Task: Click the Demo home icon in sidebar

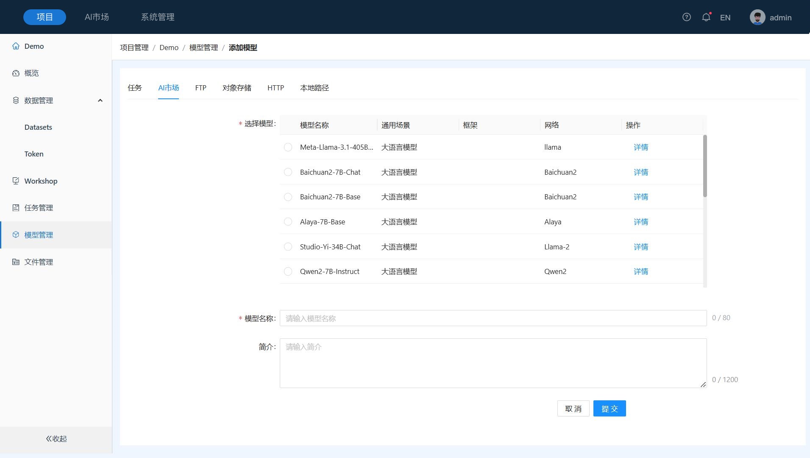Action: pyautogui.click(x=16, y=46)
